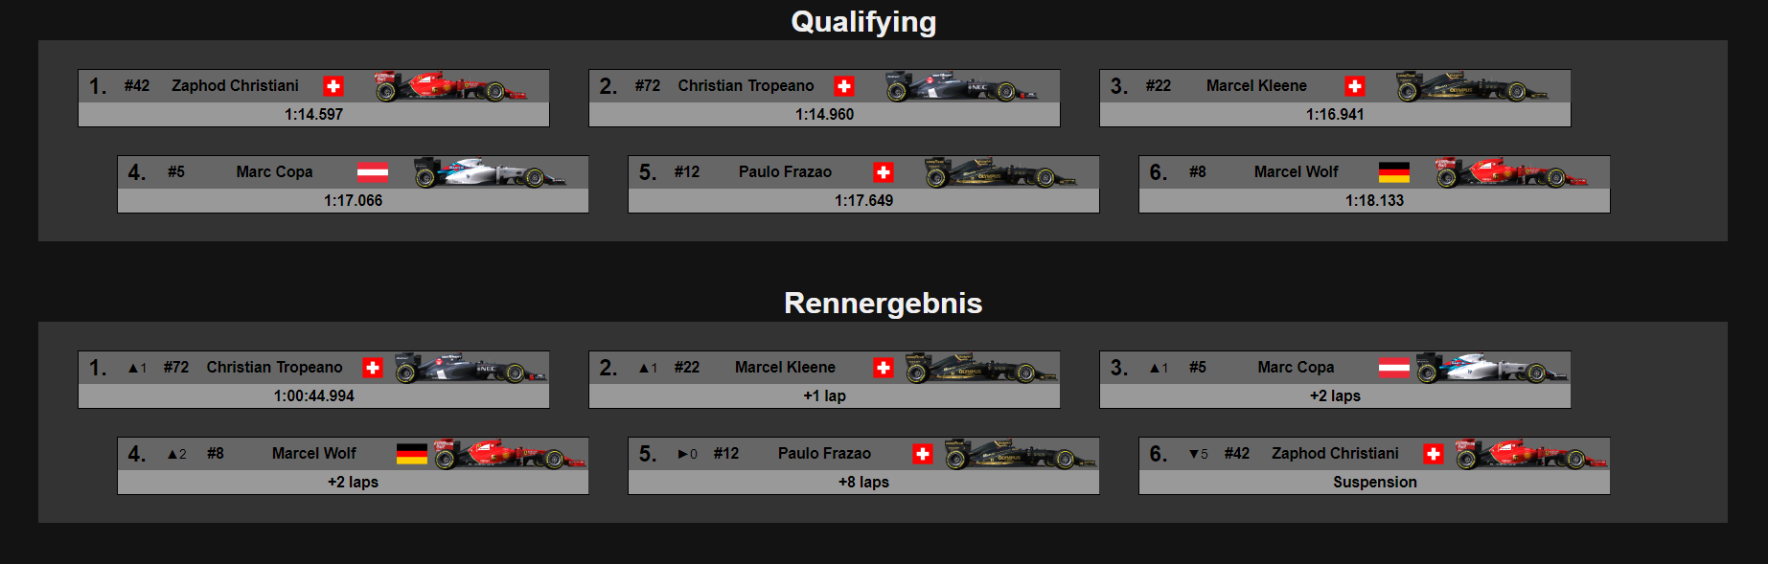Click the Austrian flag next to Marc Copa in Qualifying

coord(373,172)
